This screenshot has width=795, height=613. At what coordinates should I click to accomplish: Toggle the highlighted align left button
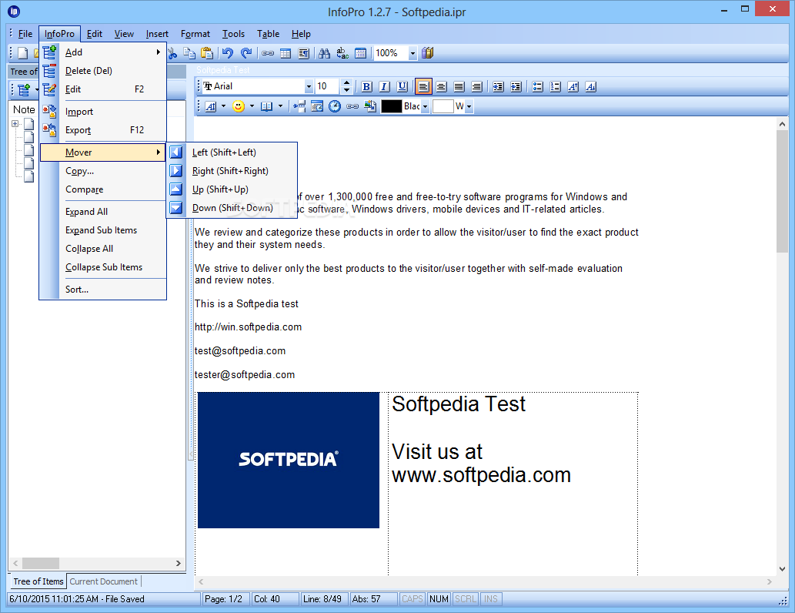[x=423, y=87]
